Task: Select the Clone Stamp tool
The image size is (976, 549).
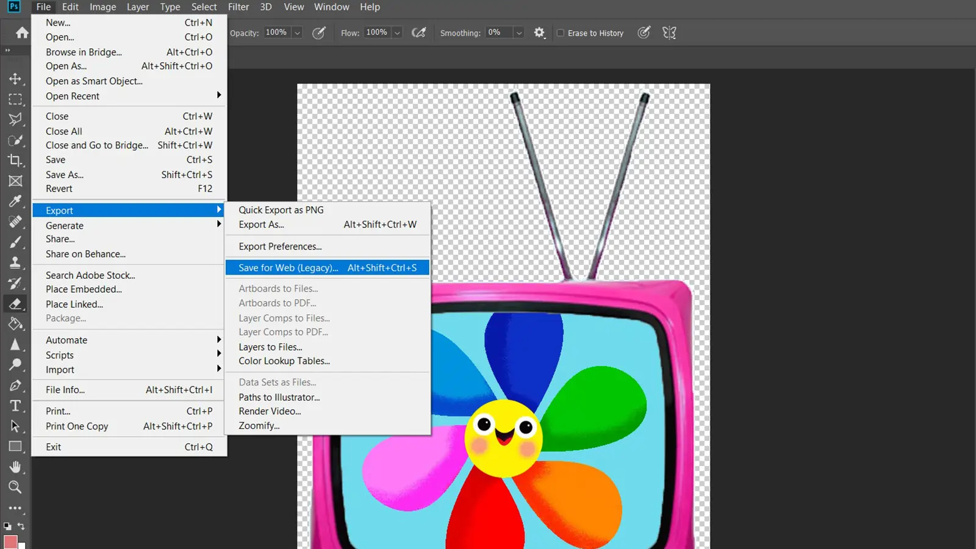Action: (15, 263)
